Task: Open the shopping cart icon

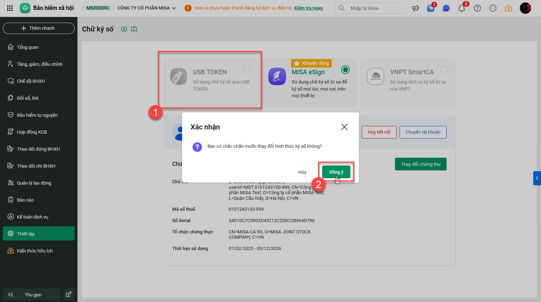Action: click(x=431, y=8)
